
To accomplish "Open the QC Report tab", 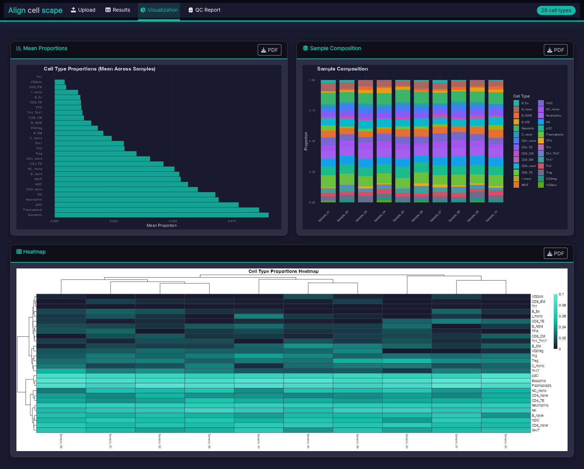I will [x=204, y=10].
